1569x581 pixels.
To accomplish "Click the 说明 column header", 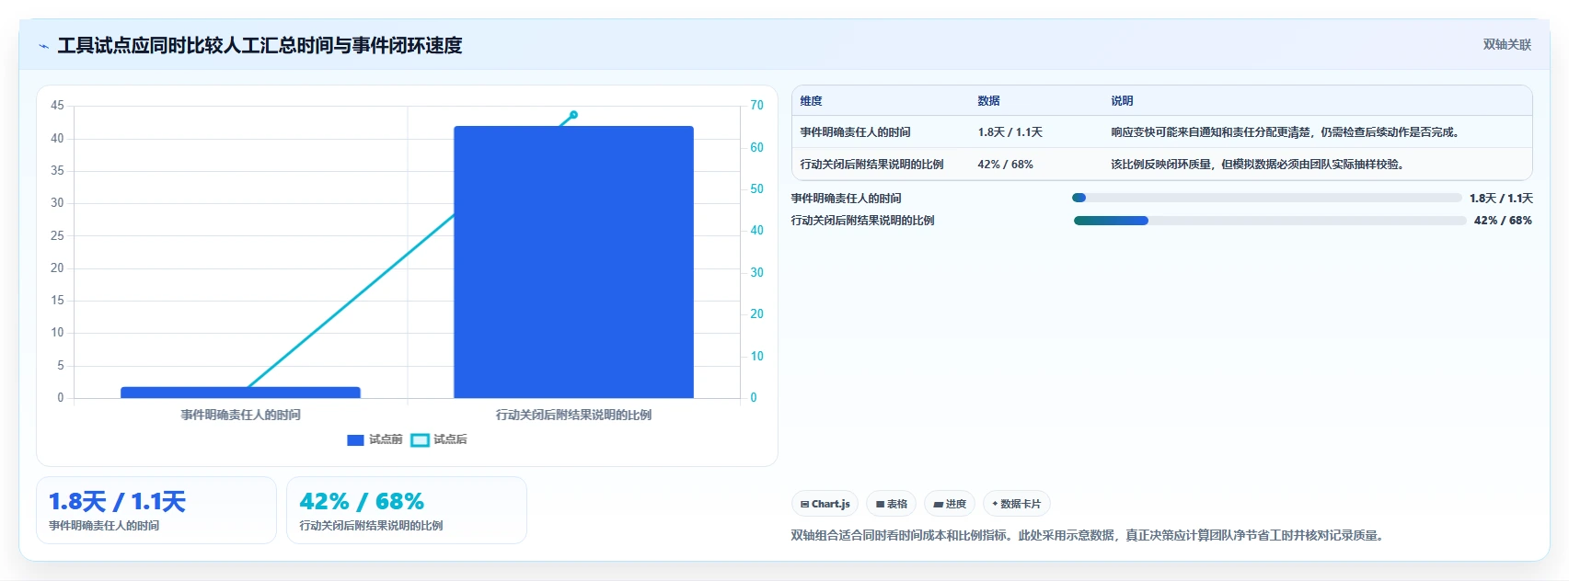I will [x=1122, y=101].
